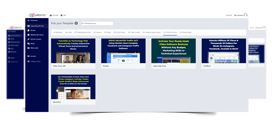The image size is (276, 123).
Task: Pick the Video App Suite template thumbnail
Action: (174, 51)
